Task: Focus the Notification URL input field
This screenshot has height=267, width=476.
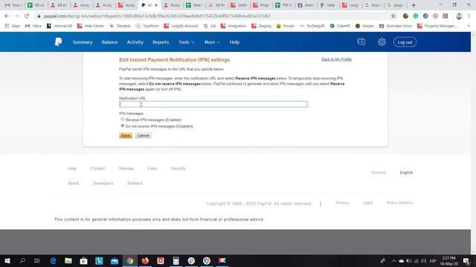Action: (213, 104)
